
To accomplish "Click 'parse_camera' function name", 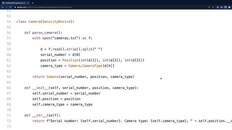I will (44, 32).
